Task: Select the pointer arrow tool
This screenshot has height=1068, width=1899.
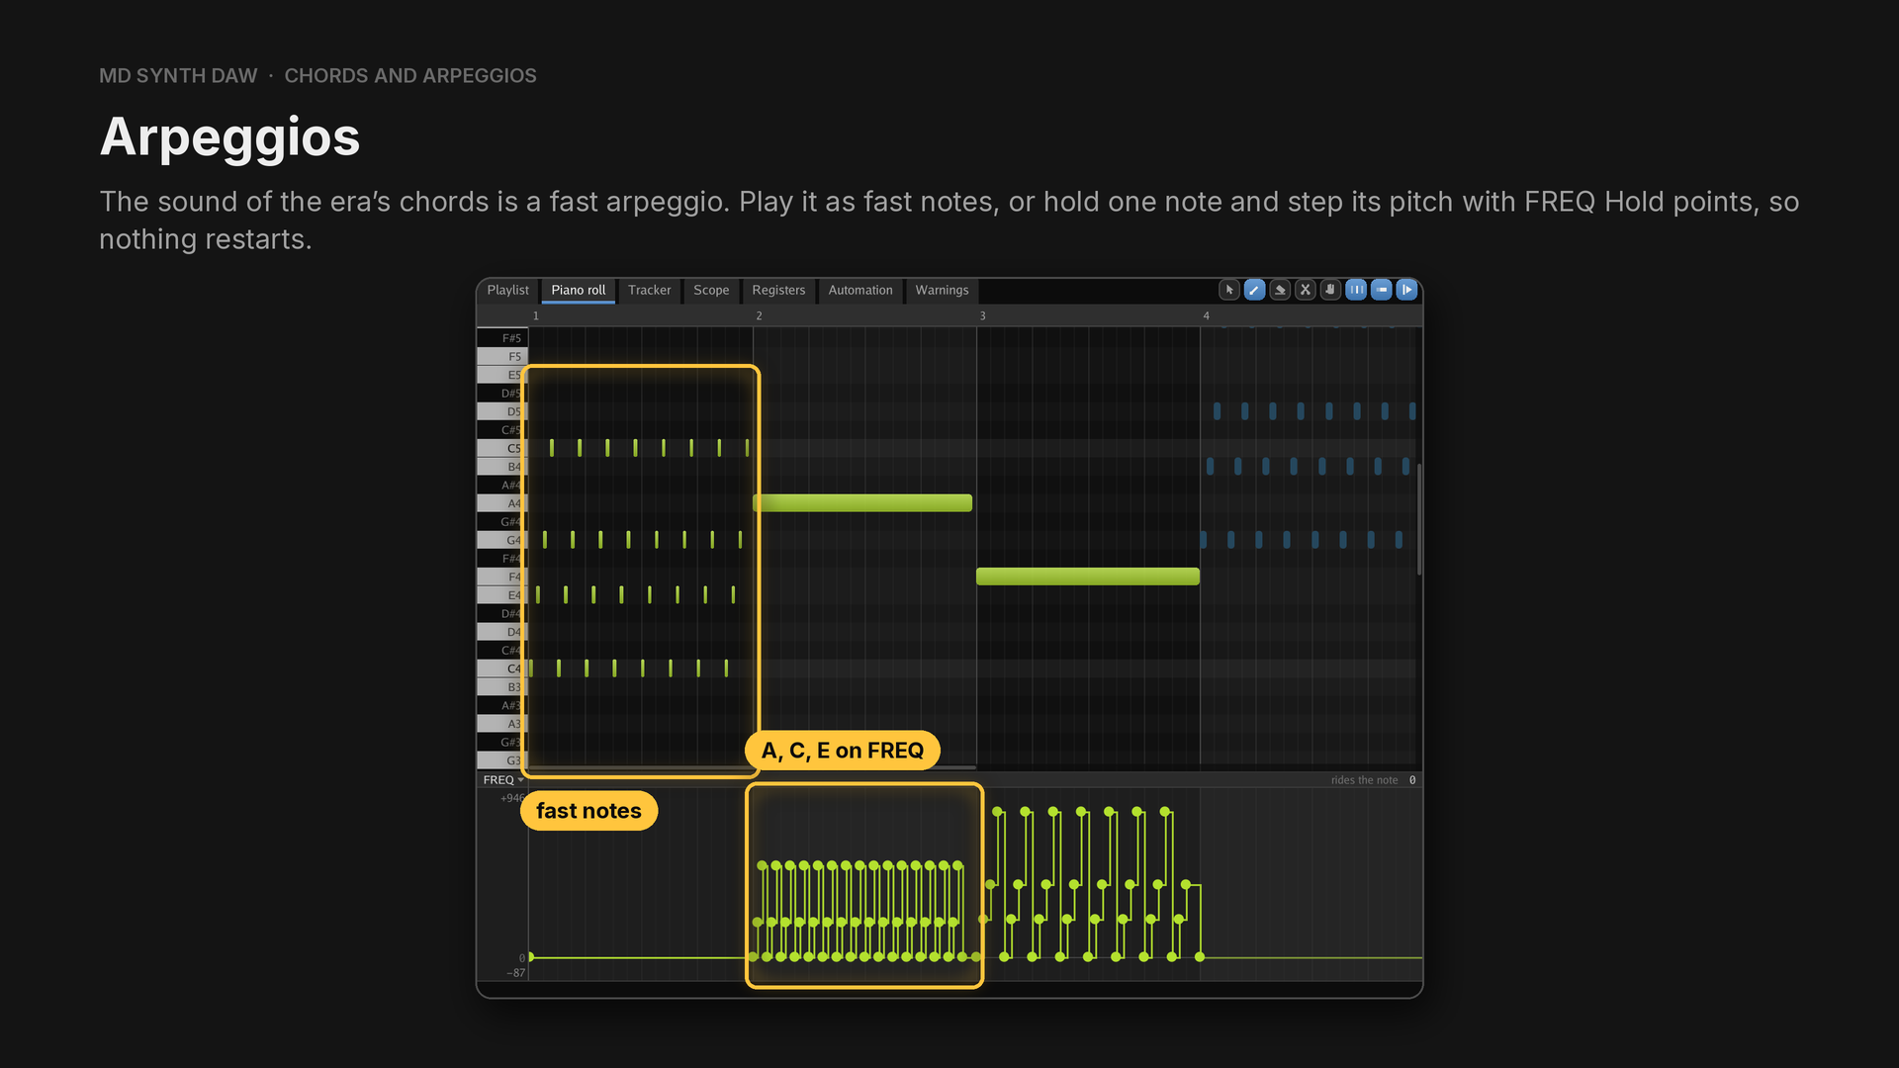Action: 1229,290
